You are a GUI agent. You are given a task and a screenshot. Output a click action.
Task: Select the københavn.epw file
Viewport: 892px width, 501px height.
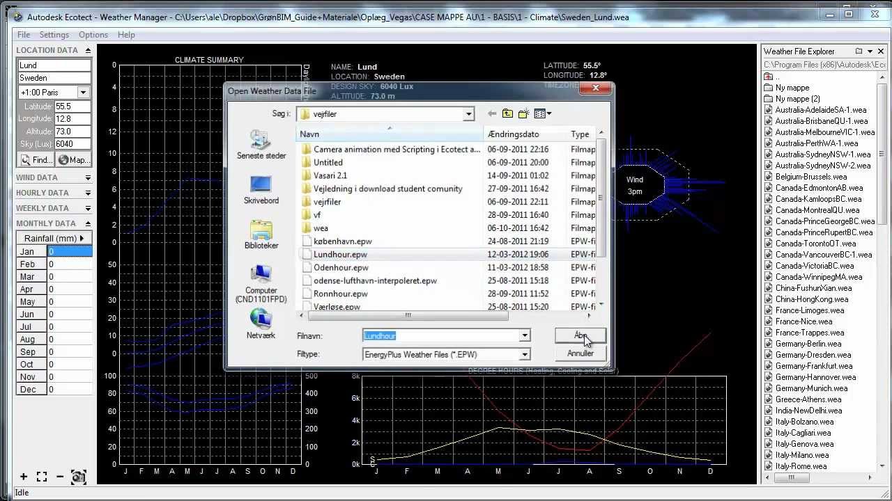pyautogui.click(x=342, y=241)
